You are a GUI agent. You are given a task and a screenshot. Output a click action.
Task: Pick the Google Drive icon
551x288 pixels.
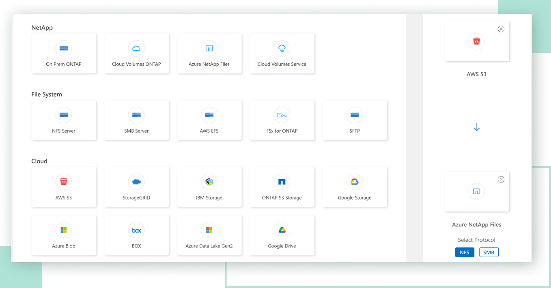click(282, 230)
